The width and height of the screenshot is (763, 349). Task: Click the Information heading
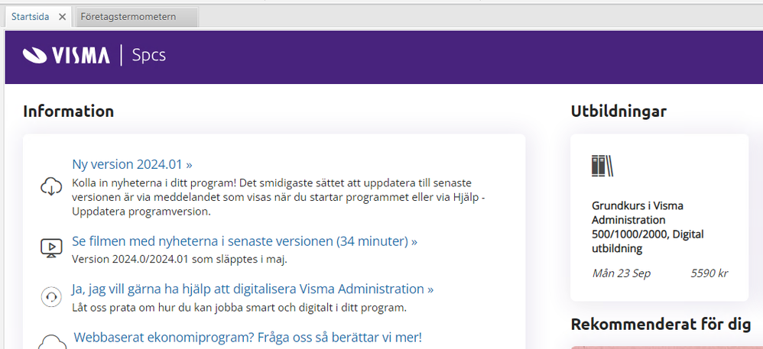coord(68,111)
